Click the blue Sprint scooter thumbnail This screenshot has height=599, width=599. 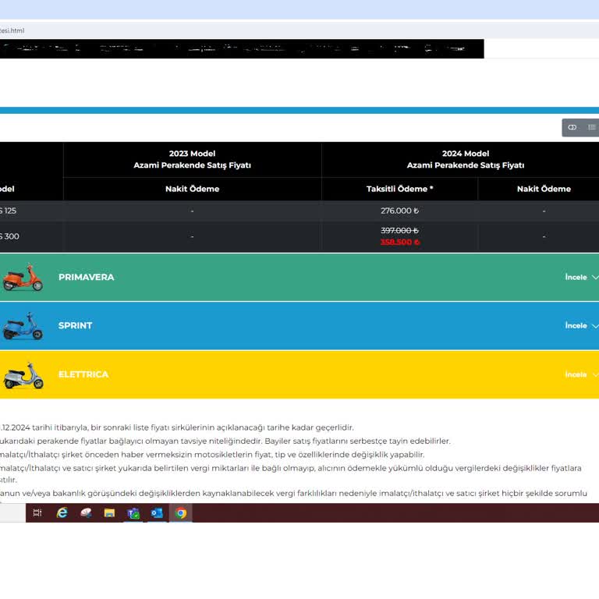click(22, 326)
